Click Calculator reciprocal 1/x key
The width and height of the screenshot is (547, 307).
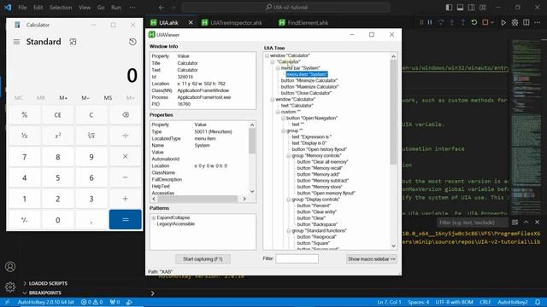pos(25,136)
